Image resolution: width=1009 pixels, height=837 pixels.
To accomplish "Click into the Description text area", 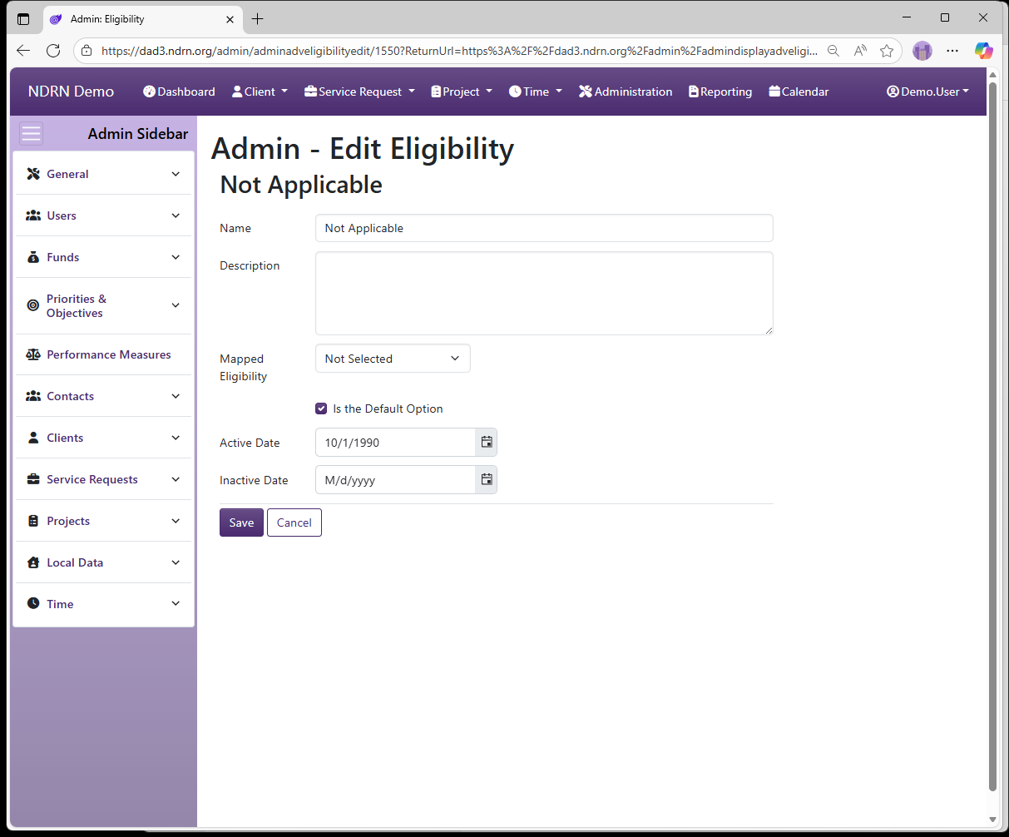I will [x=544, y=294].
